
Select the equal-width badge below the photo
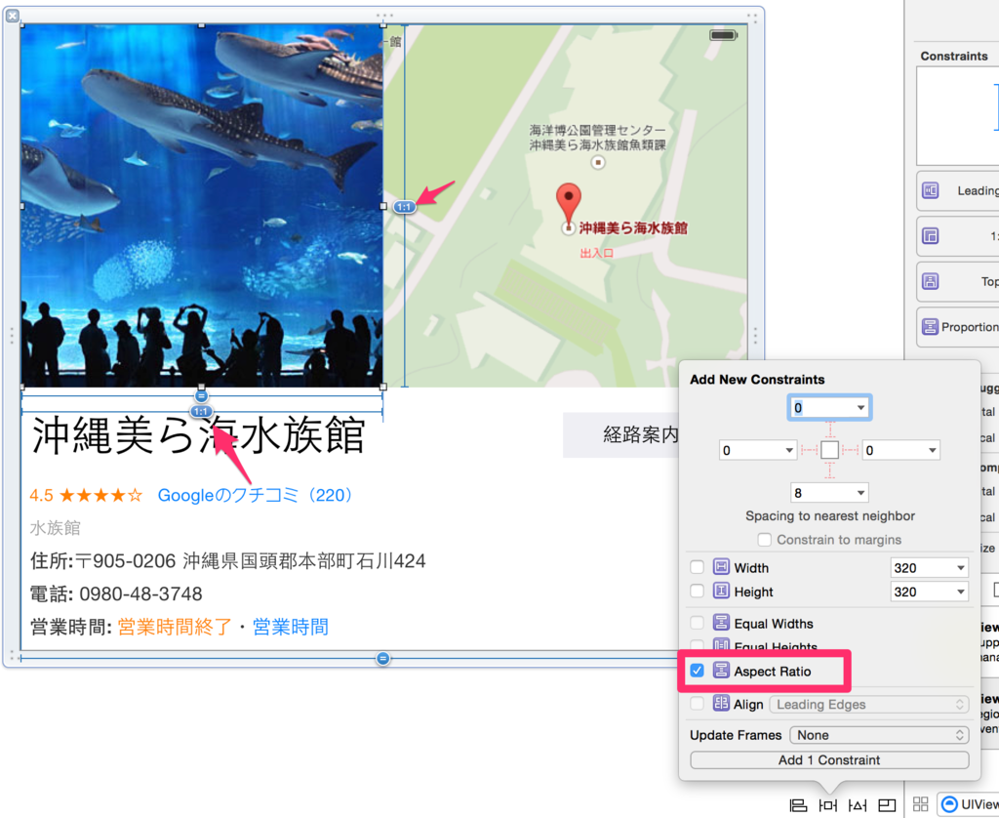tap(201, 396)
